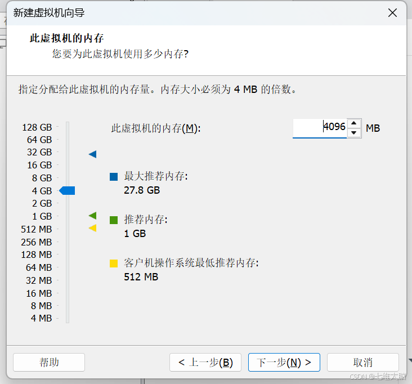Decrease memory with the spinner down arrow
The width and height of the screenshot is (412, 384).
[353, 133]
